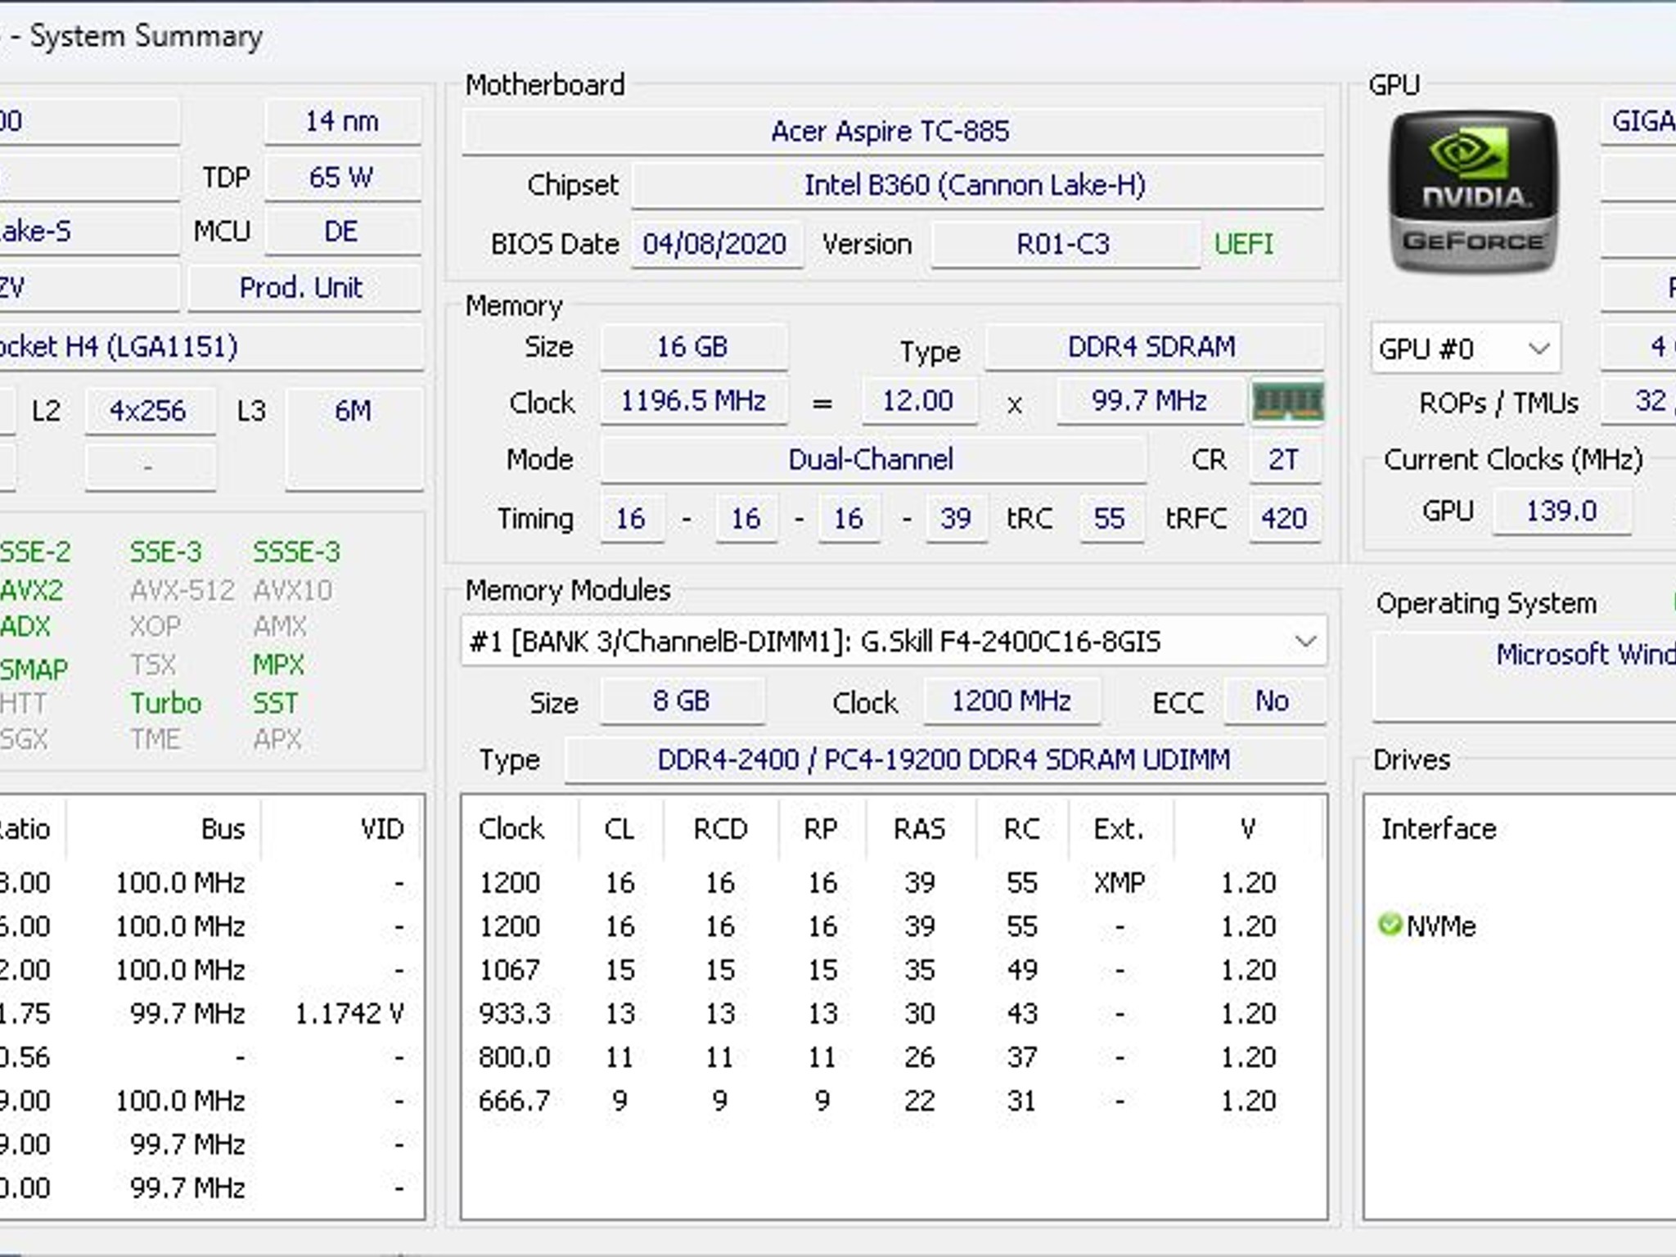This screenshot has height=1257, width=1676.
Task: Select the 800.0 clock timing row
Action: pyautogui.click(x=893, y=1057)
